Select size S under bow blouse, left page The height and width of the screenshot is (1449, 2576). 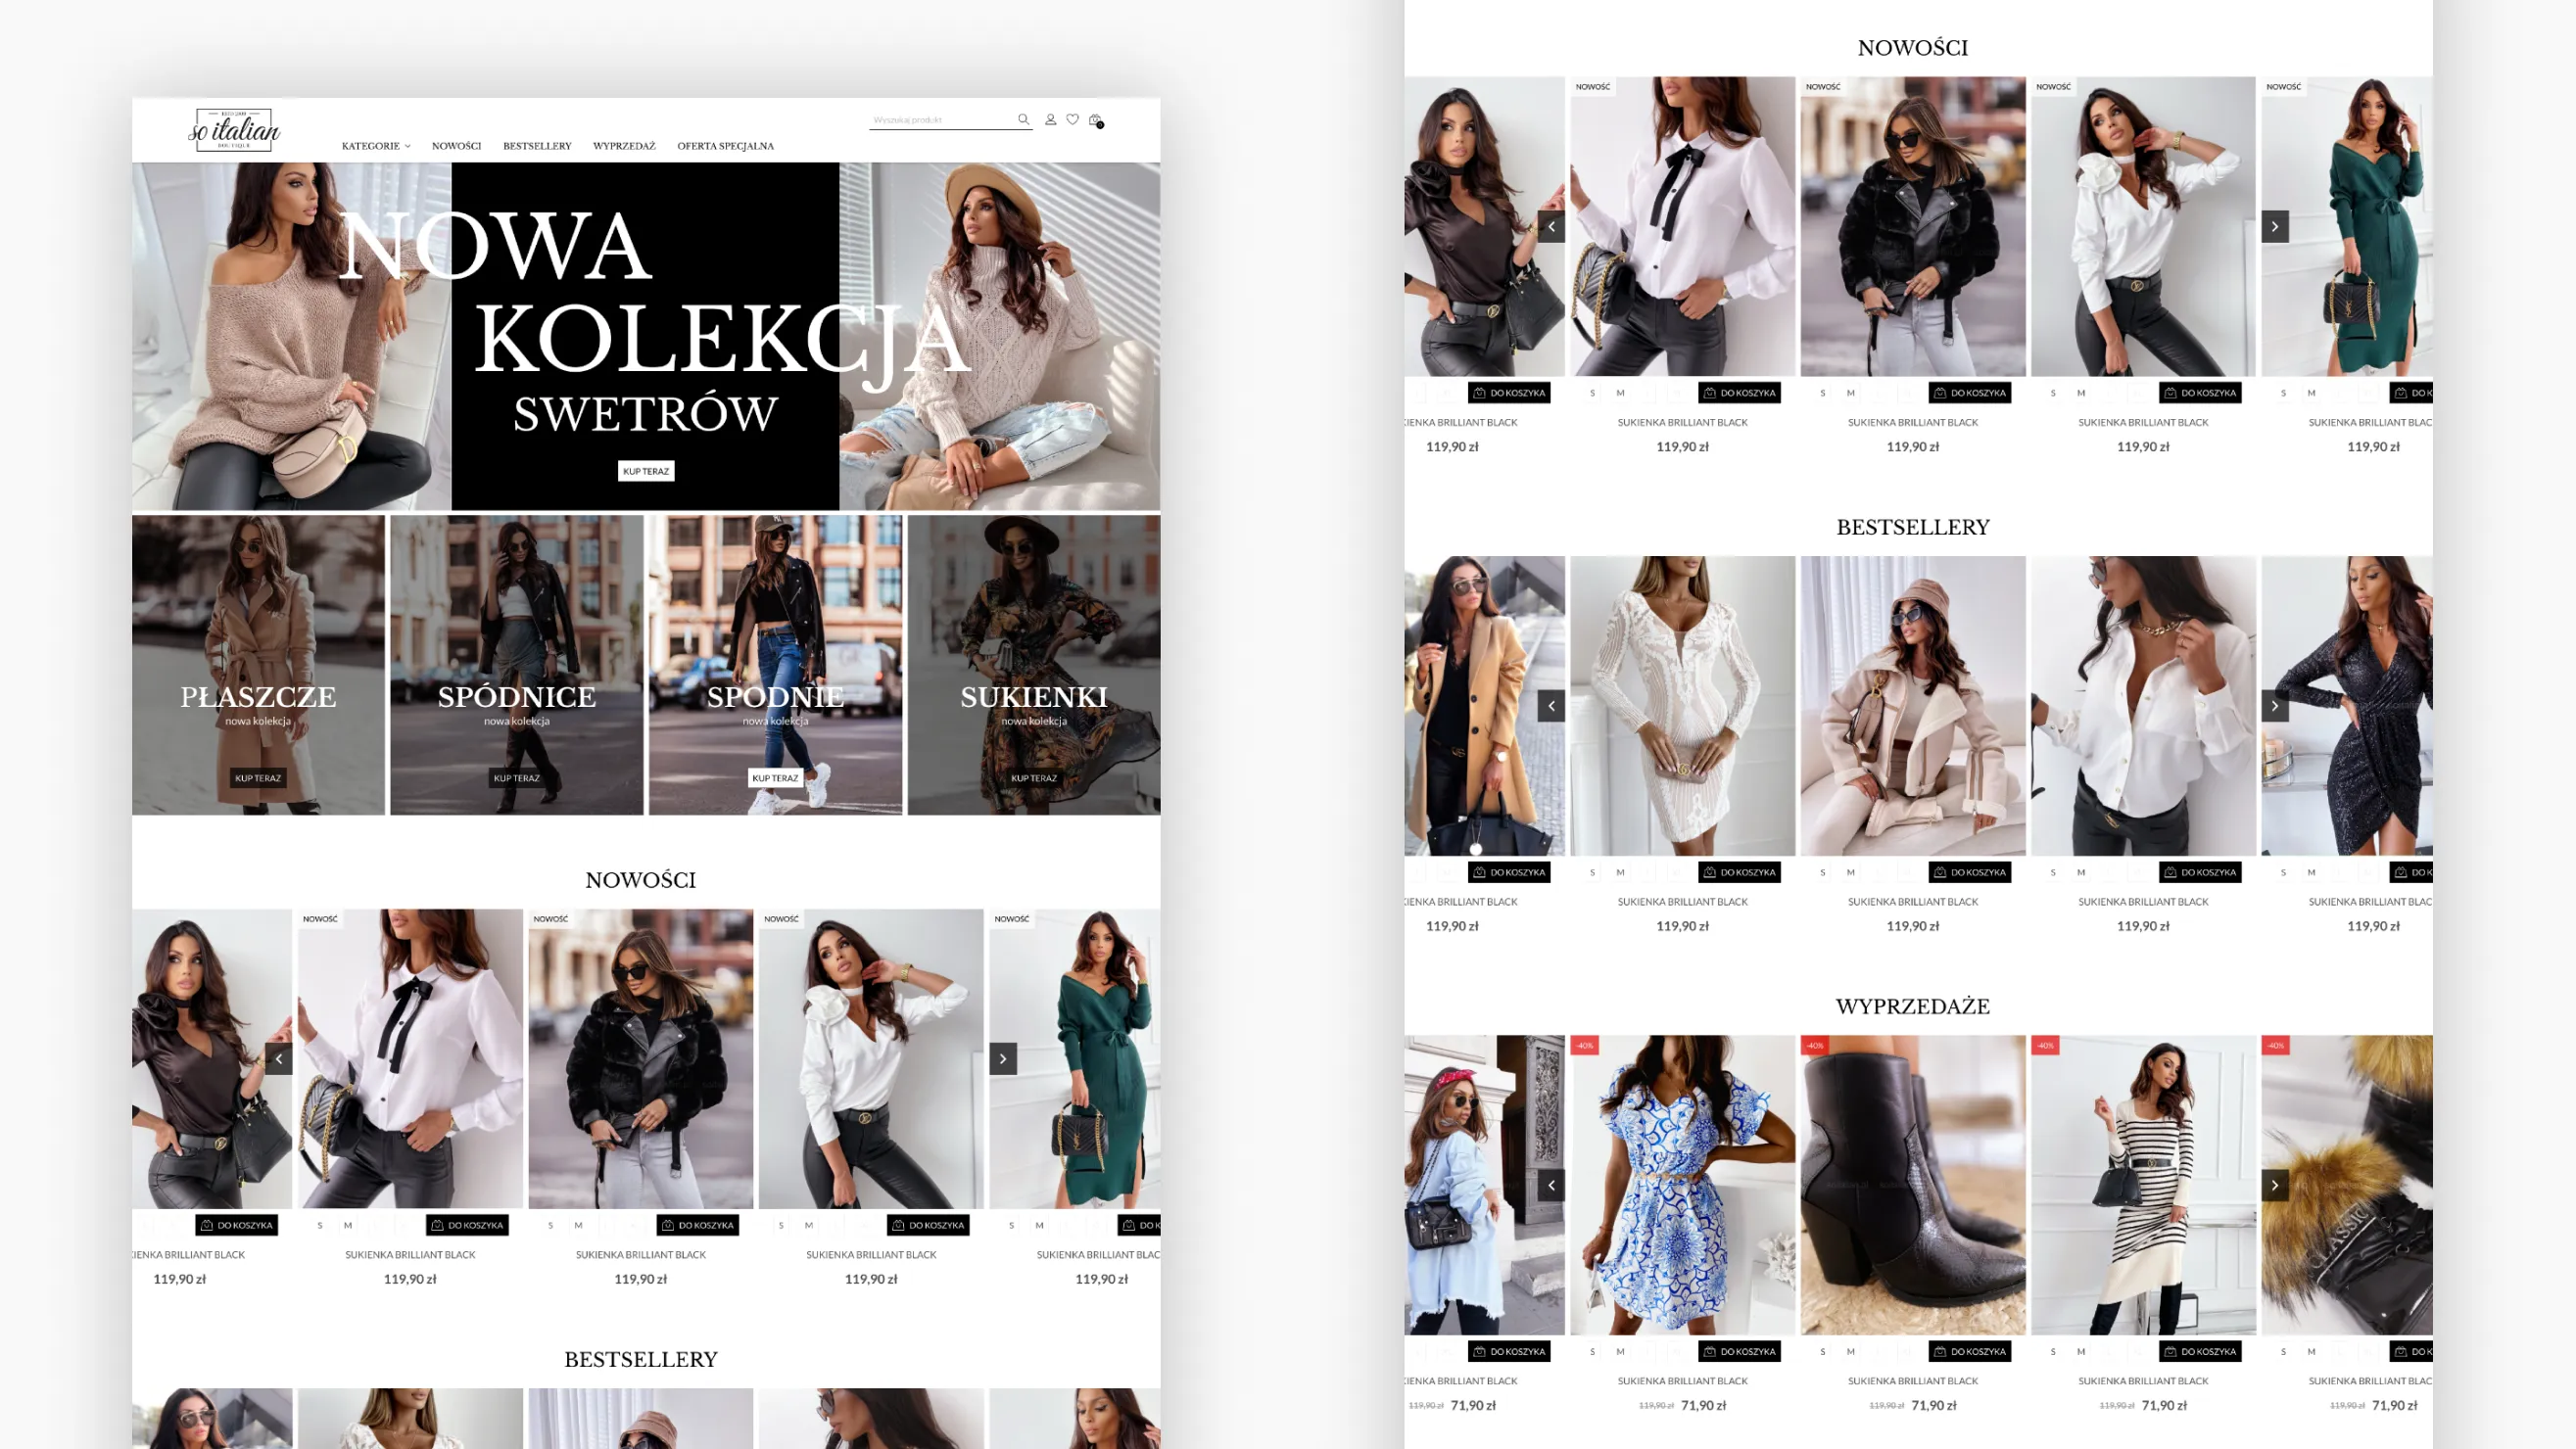tap(320, 1225)
